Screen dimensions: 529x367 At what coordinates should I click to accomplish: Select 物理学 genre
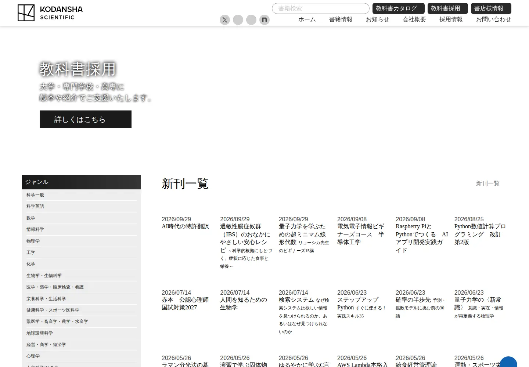[81, 241]
